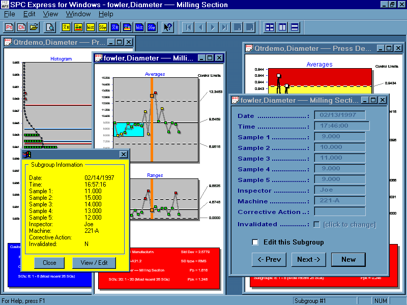The width and height of the screenshot is (407, 305).
Task: Close Subgroup Information with X button
Action: click(124, 155)
